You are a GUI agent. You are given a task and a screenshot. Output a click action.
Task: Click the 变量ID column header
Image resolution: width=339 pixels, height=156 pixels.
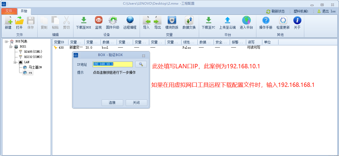pos(60,42)
